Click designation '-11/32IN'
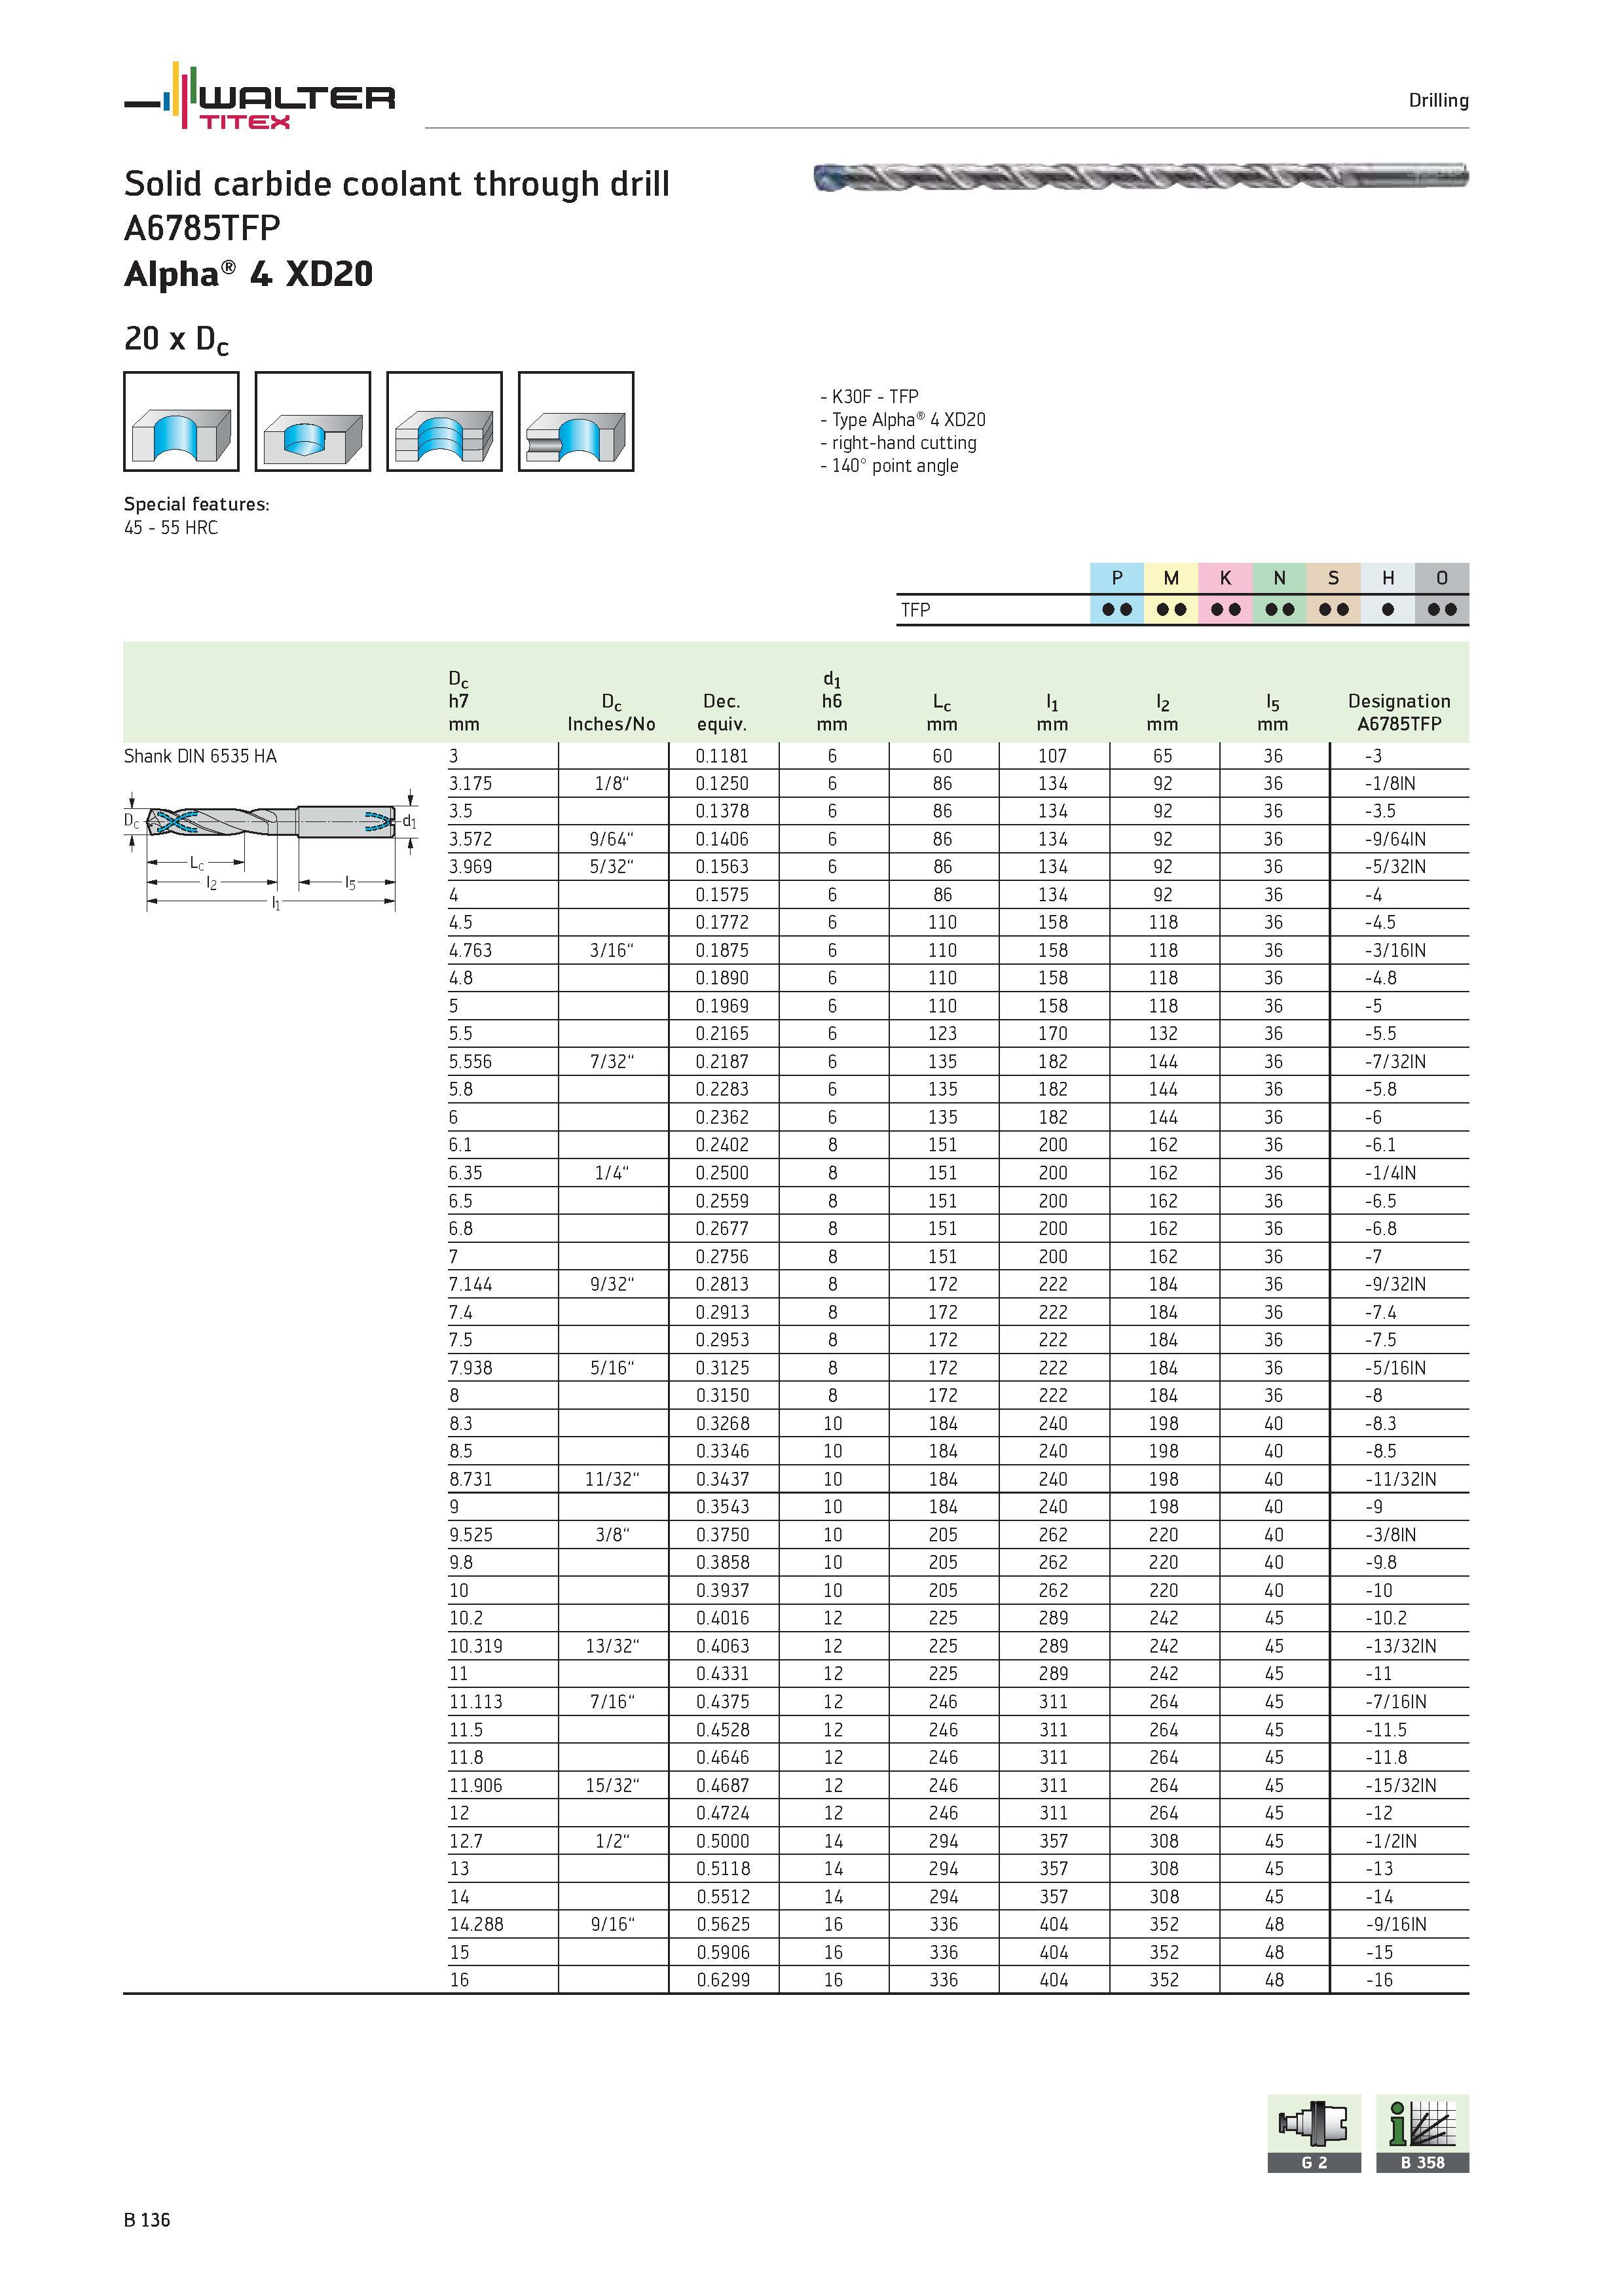Image resolution: width=1624 pixels, height=2296 pixels. point(1401,1479)
